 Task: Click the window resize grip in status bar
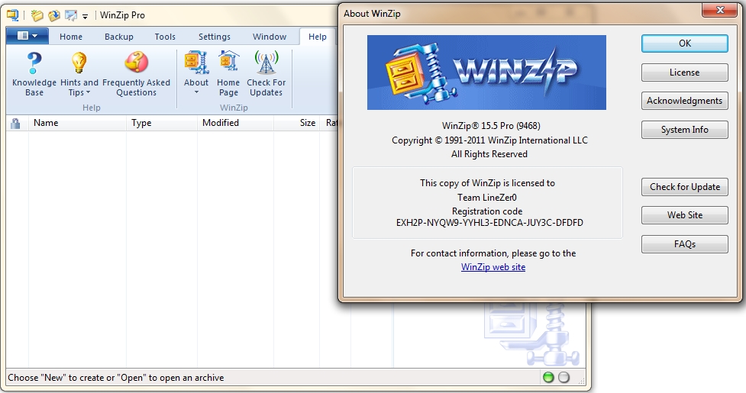(581, 379)
